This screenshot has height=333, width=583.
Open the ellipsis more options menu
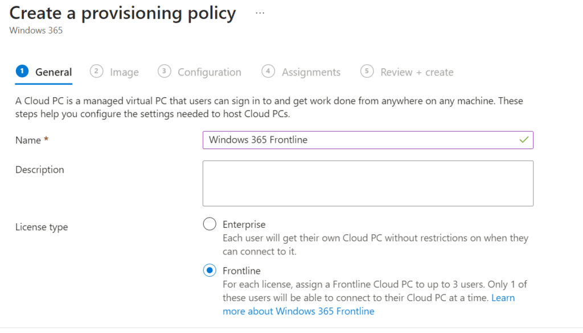(x=260, y=13)
